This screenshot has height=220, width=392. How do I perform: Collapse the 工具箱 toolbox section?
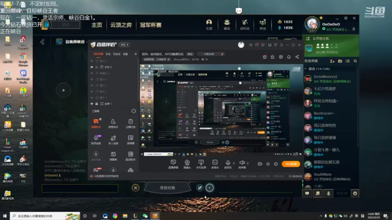point(134,111)
